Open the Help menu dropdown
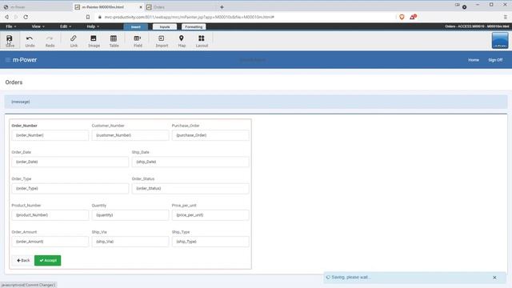512x288 pixels. tap(93, 26)
